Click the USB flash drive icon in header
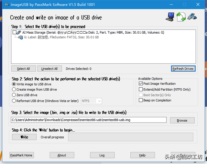207x164 pixels. [192, 16]
